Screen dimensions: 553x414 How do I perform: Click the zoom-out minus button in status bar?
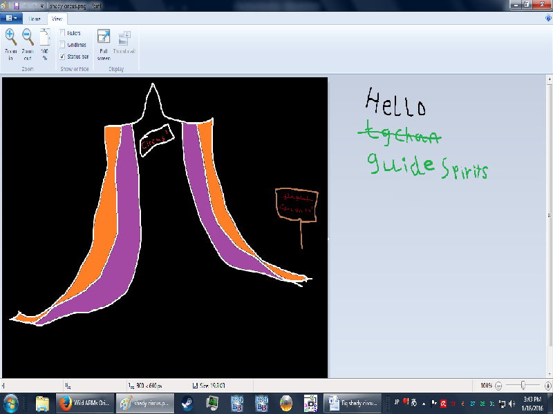click(x=499, y=385)
